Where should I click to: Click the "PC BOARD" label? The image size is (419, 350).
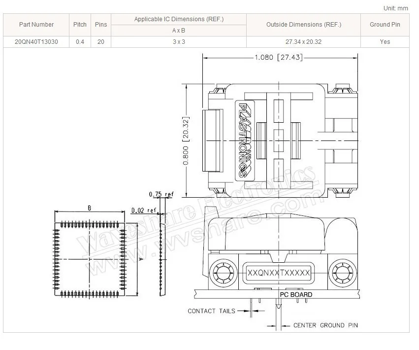pos(296,295)
